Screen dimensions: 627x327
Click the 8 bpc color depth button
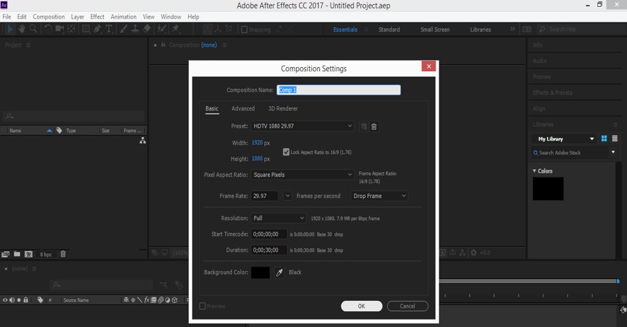45,254
